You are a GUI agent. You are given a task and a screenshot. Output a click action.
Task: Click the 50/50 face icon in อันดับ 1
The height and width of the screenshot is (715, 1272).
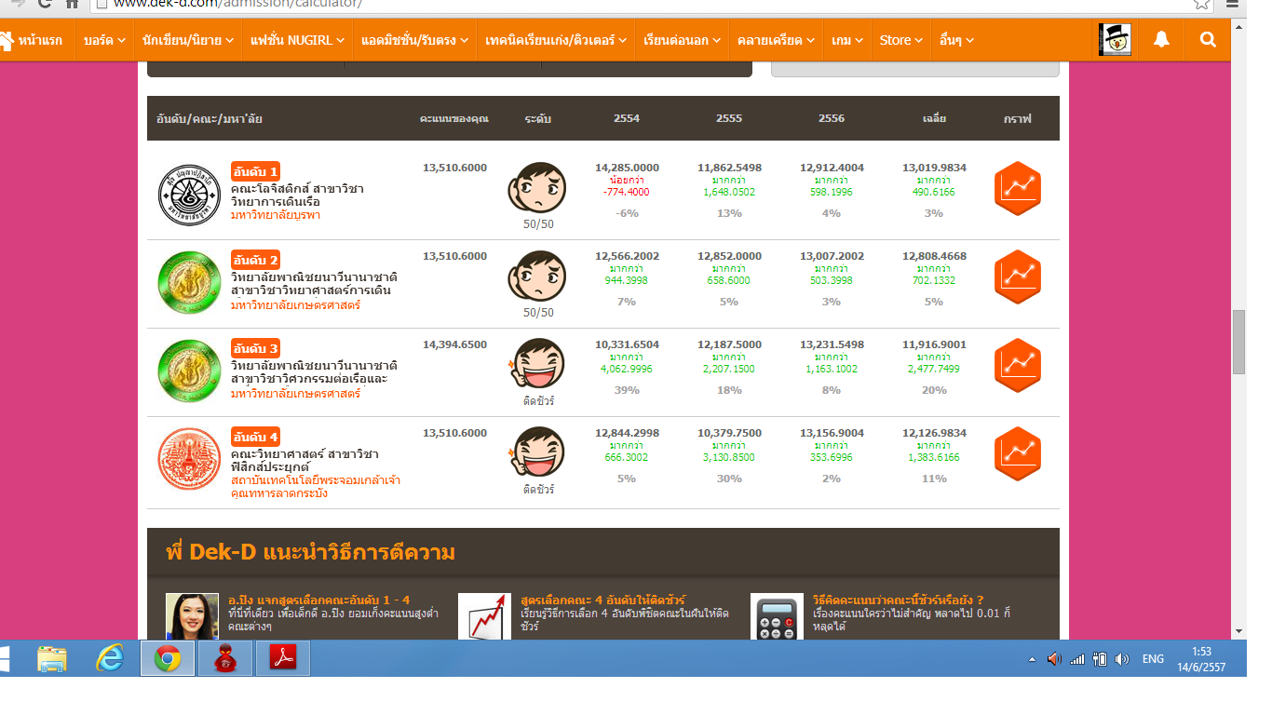point(537,187)
